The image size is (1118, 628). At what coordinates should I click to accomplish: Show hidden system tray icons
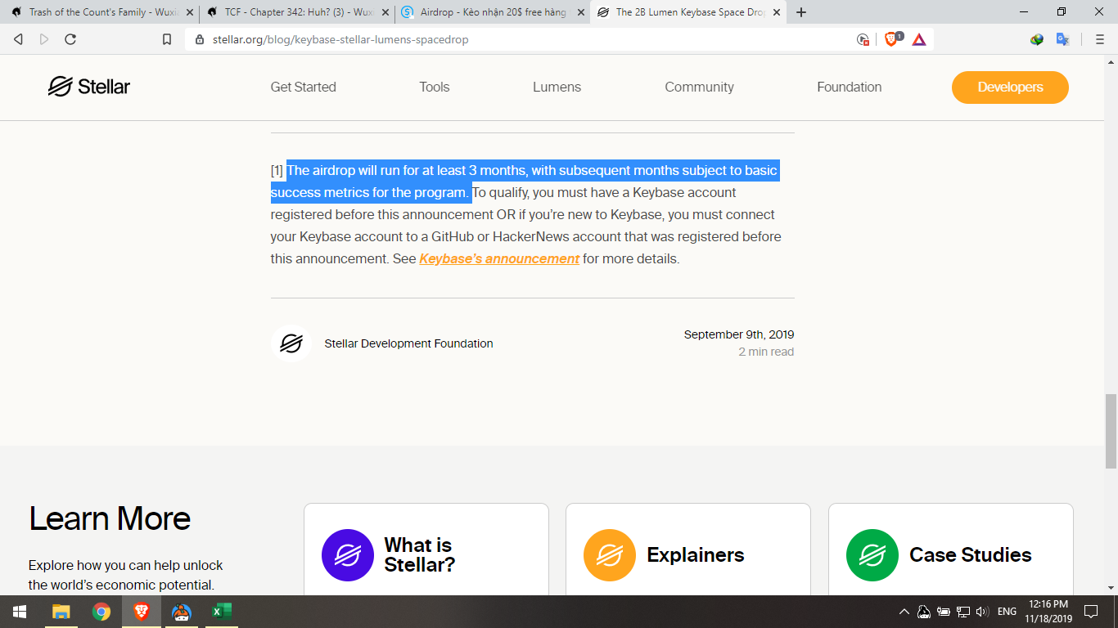[x=904, y=612]
